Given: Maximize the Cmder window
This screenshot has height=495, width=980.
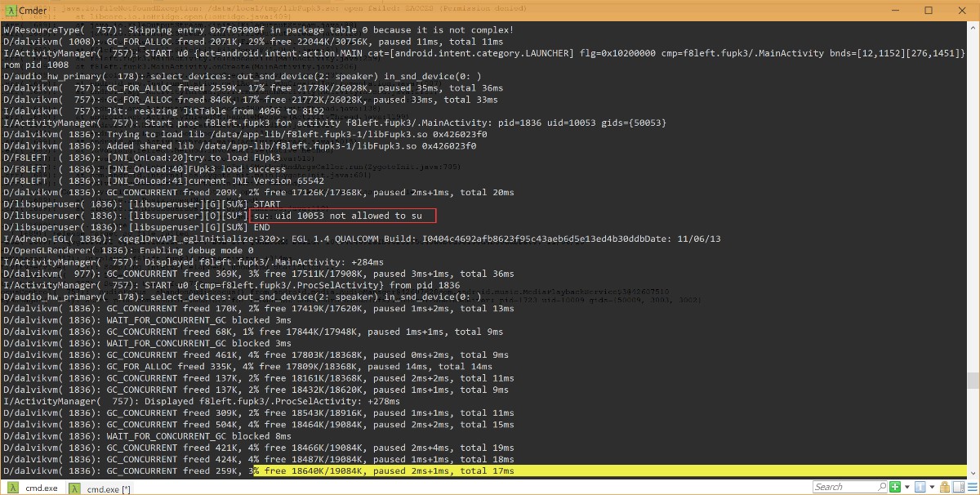Looking at the screenshot, I should click(927, 11).
